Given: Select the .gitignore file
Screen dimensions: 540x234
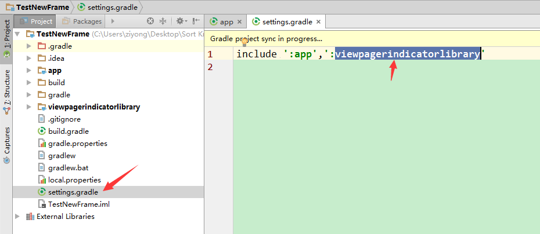Looking at the screenshot, I should 109,119.
